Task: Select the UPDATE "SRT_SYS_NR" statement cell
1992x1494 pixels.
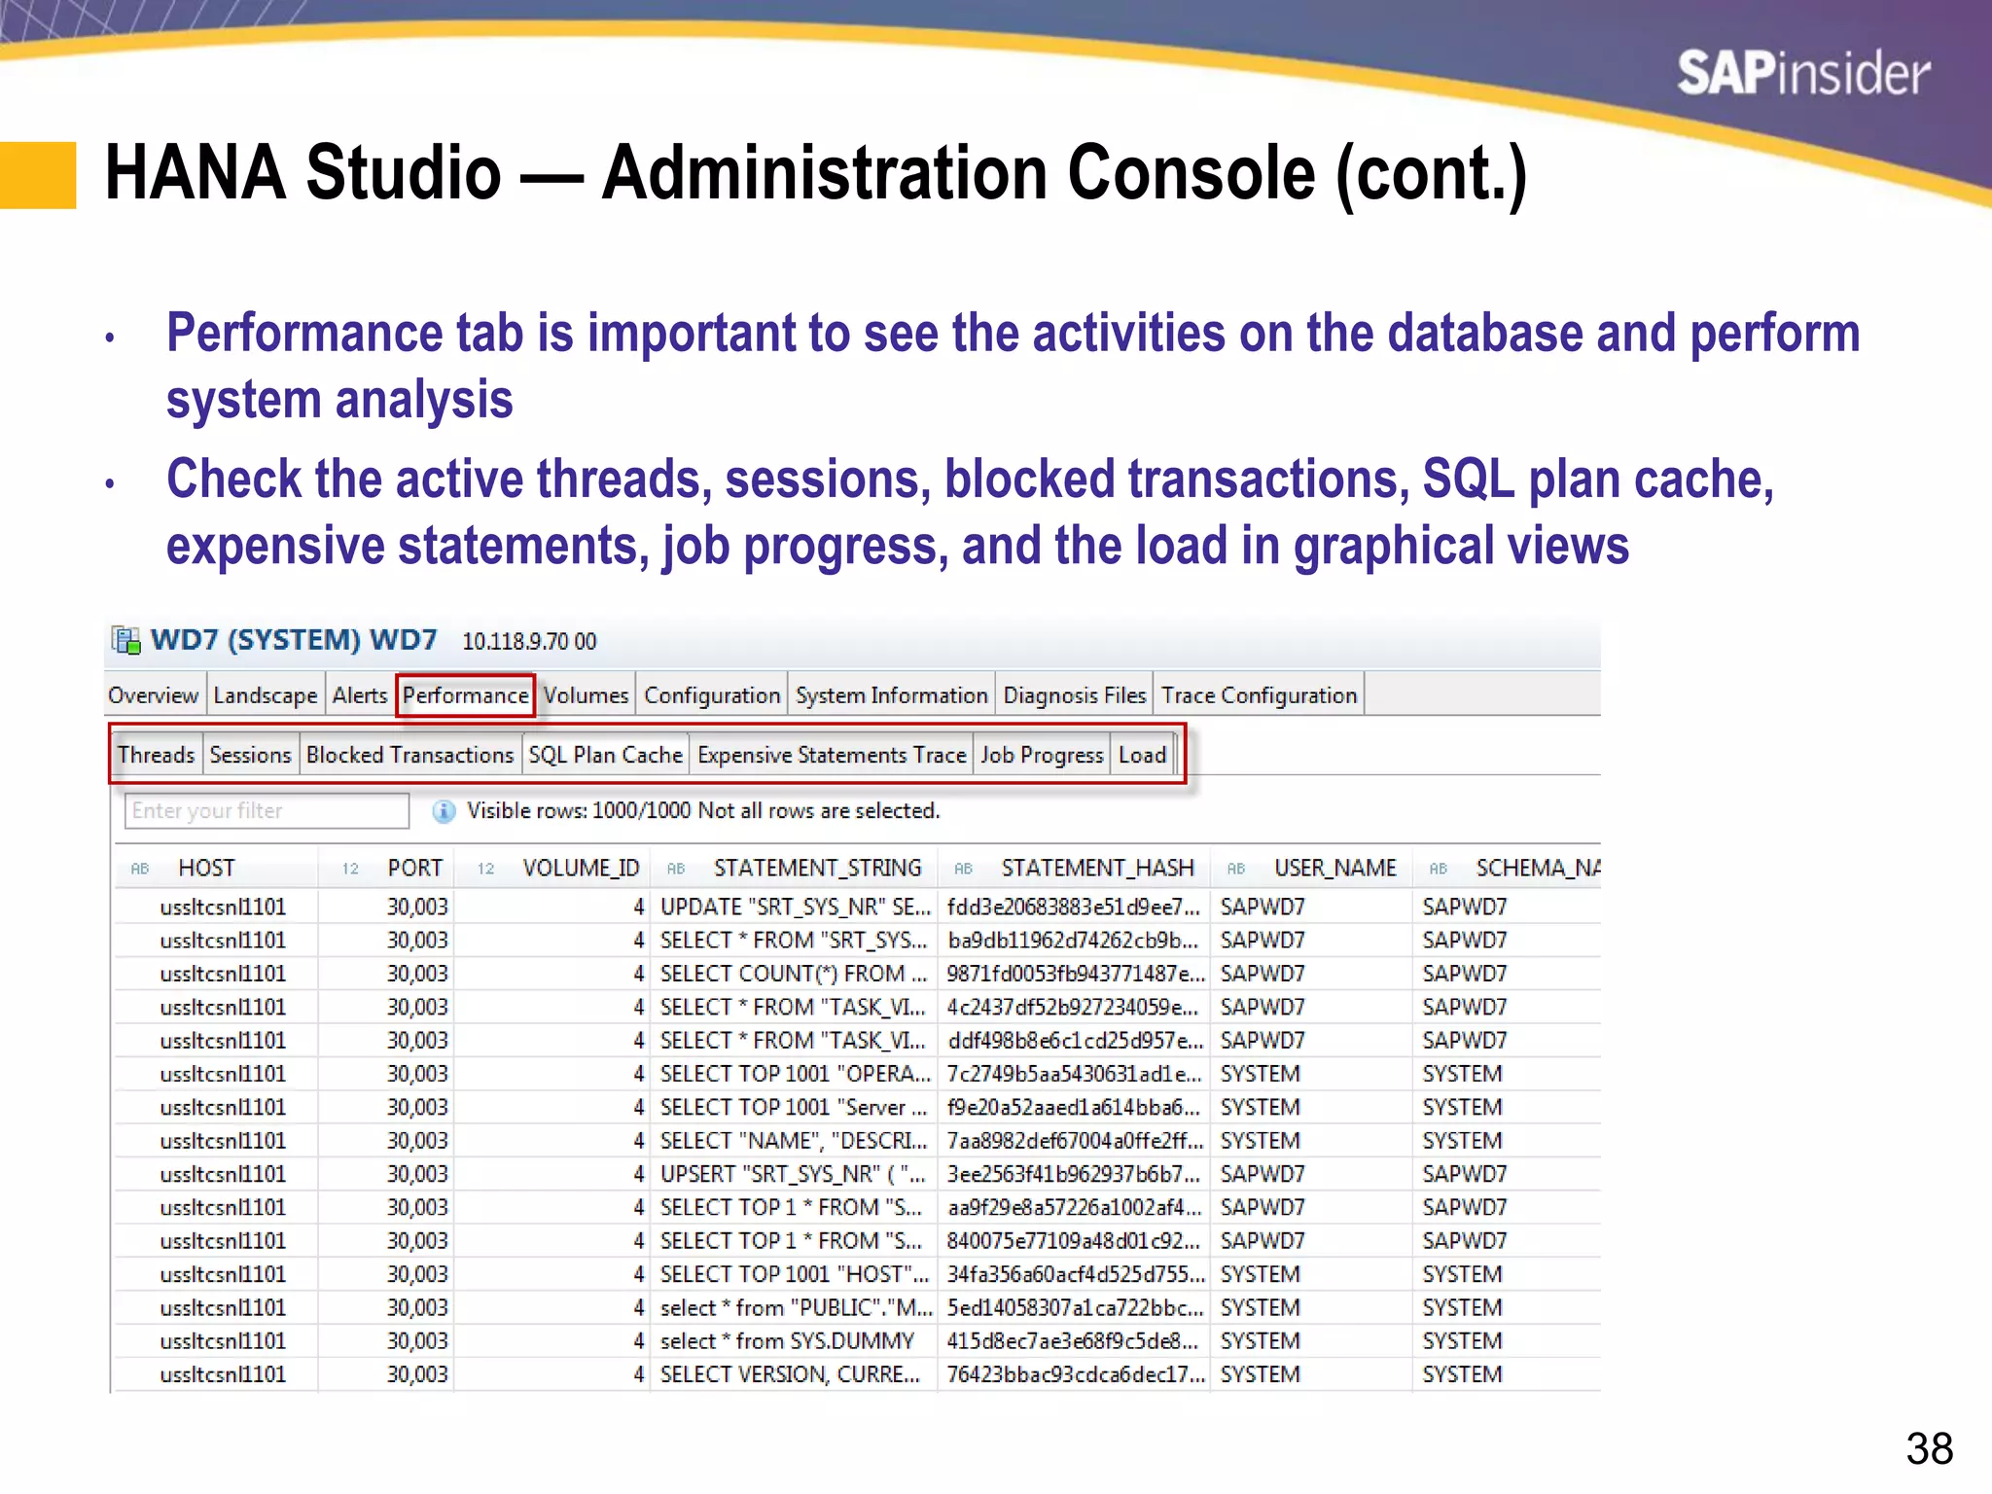Action: click(795, 907)
